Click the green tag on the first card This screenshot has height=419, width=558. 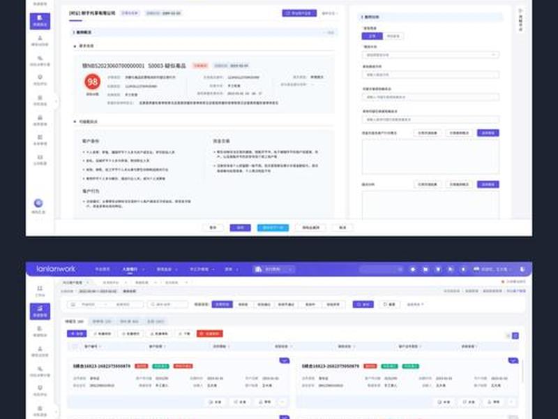[160, 366]
